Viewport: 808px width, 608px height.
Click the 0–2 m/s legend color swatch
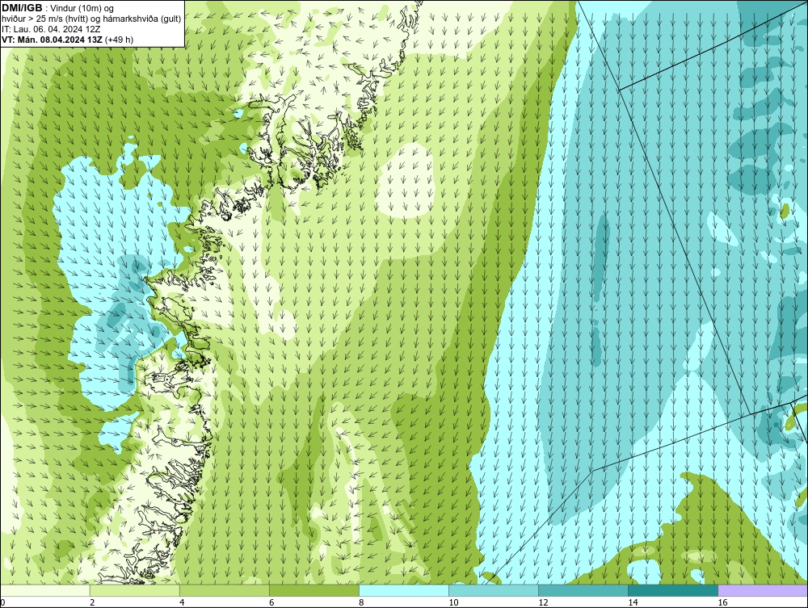click(x=45, y=590)
